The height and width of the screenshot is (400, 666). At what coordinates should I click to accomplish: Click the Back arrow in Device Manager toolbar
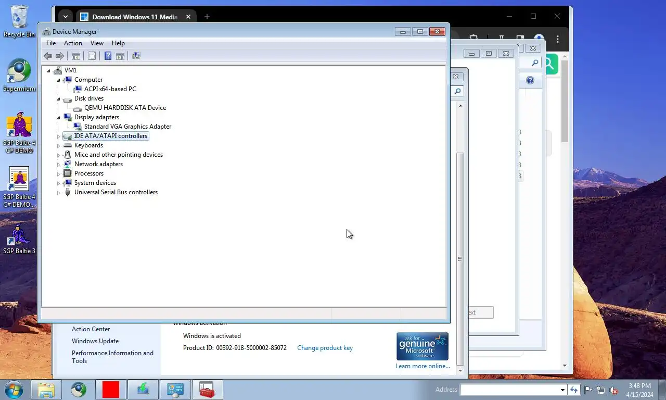pos(48,56)
